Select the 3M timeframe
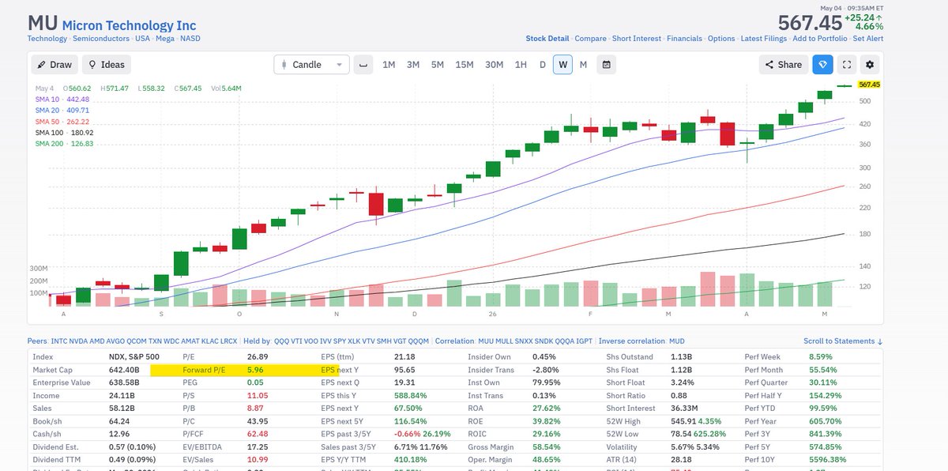This screenshot has width=948, height=471. [413, 65]
